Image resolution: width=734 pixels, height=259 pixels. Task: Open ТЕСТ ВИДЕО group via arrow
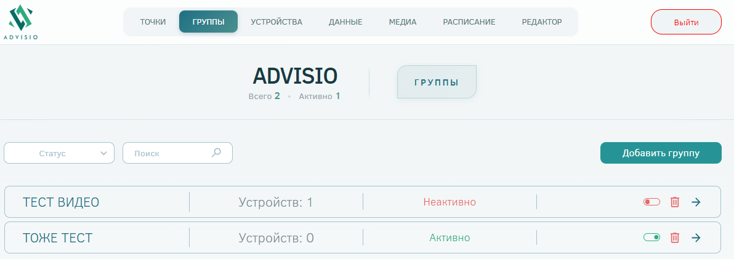pyautogui.click(x=696, y=202)
